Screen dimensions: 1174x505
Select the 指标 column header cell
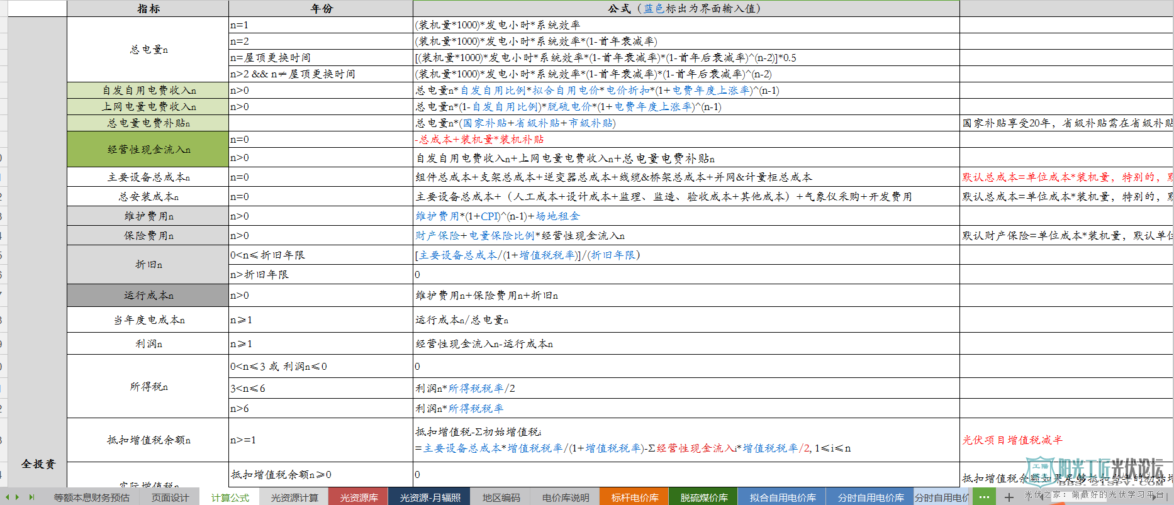tap(148, 8)
